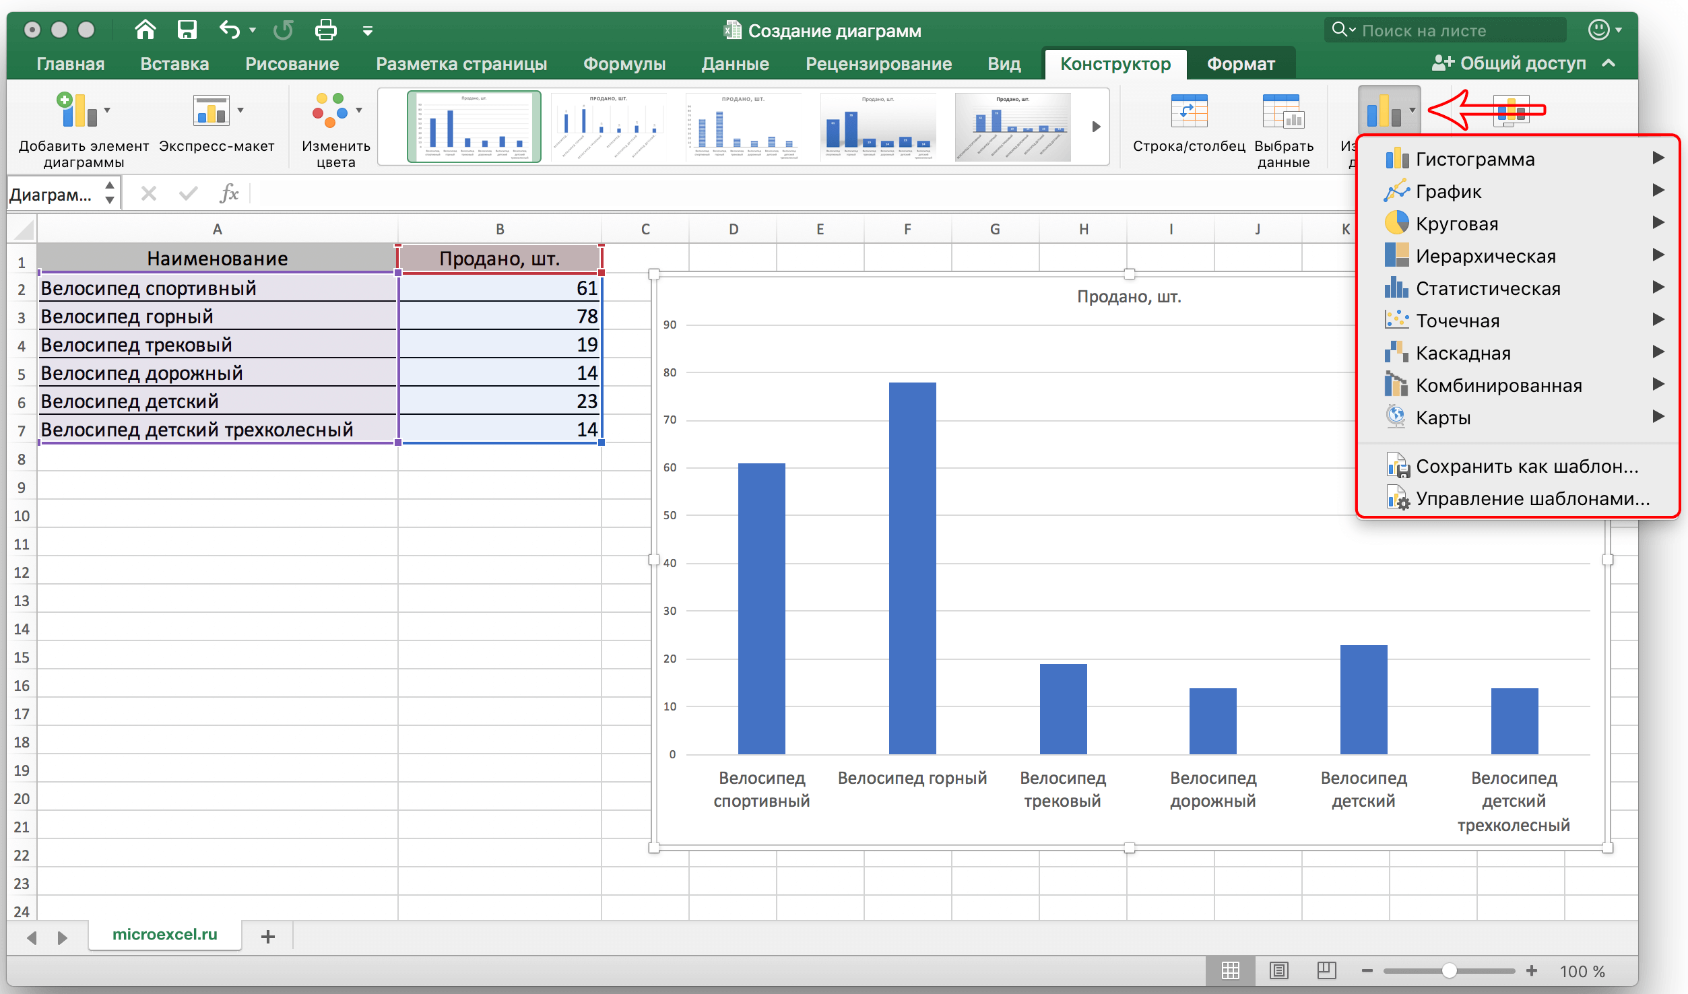Select the Круговая chart type menu item
Screen dimensions: 1688x994
click(1457, 224)
